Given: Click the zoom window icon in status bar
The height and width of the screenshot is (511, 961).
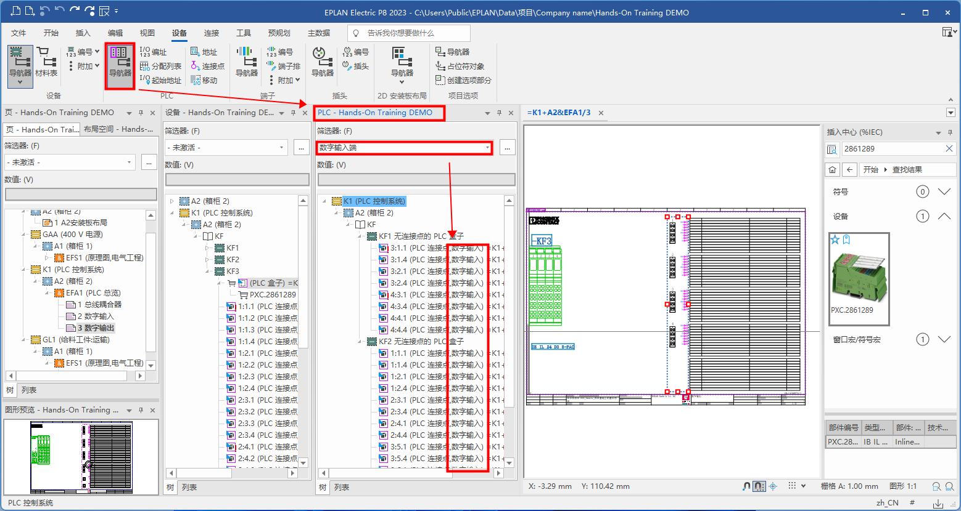Looking at the screenshot, I should [936, 486].
